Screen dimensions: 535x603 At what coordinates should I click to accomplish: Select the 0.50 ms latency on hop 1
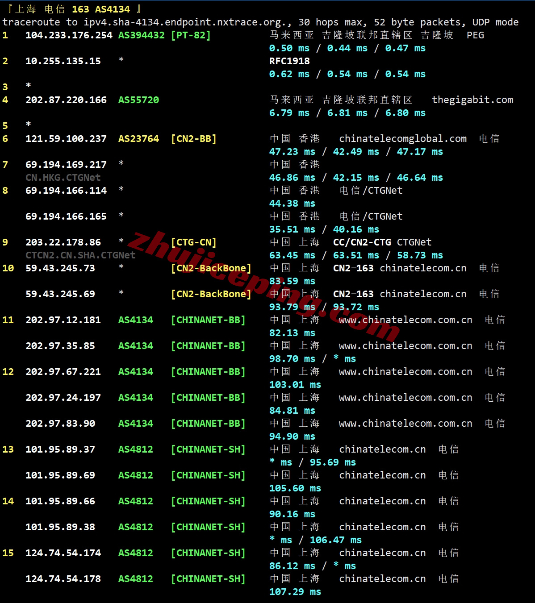[289, 48]
